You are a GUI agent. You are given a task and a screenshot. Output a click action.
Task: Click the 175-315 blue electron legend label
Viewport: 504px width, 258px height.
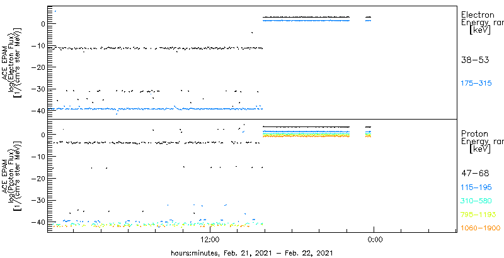(476, 84)
